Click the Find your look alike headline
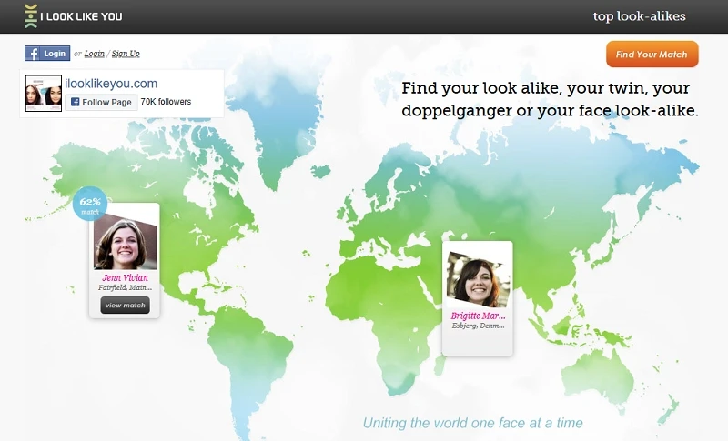The width and height of the screenshot is (728, 441). point(550,99)
